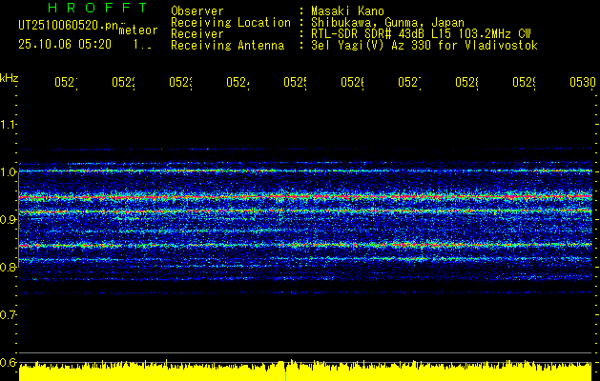This screenshot has height=381, width=600.
Task: Click the 0524 time marker
Action: 238,82
